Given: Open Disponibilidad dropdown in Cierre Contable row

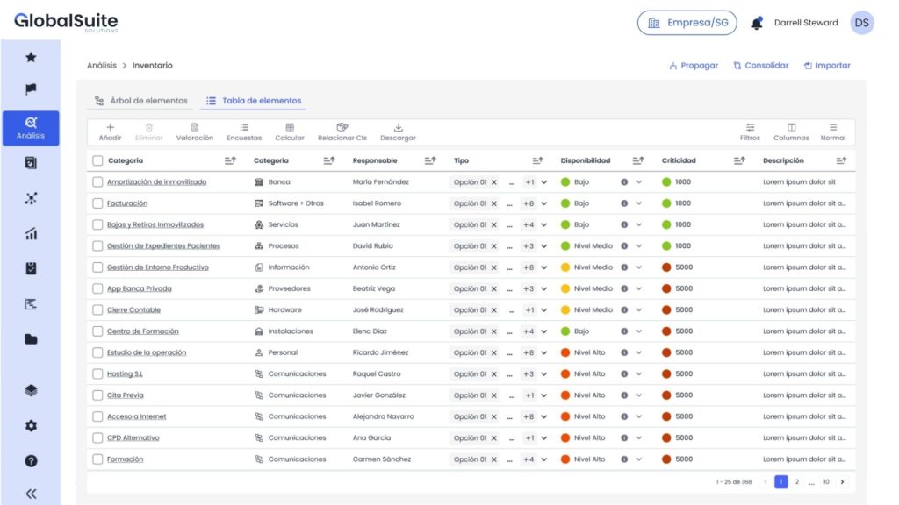Looking at the screenshot, I should coord(639,310).
